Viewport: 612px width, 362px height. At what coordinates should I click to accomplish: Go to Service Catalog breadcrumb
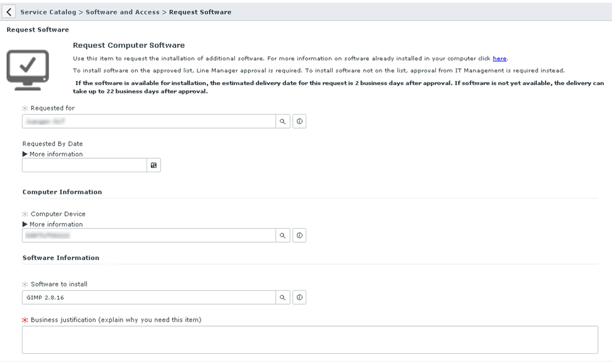click(x=48, y=12)
